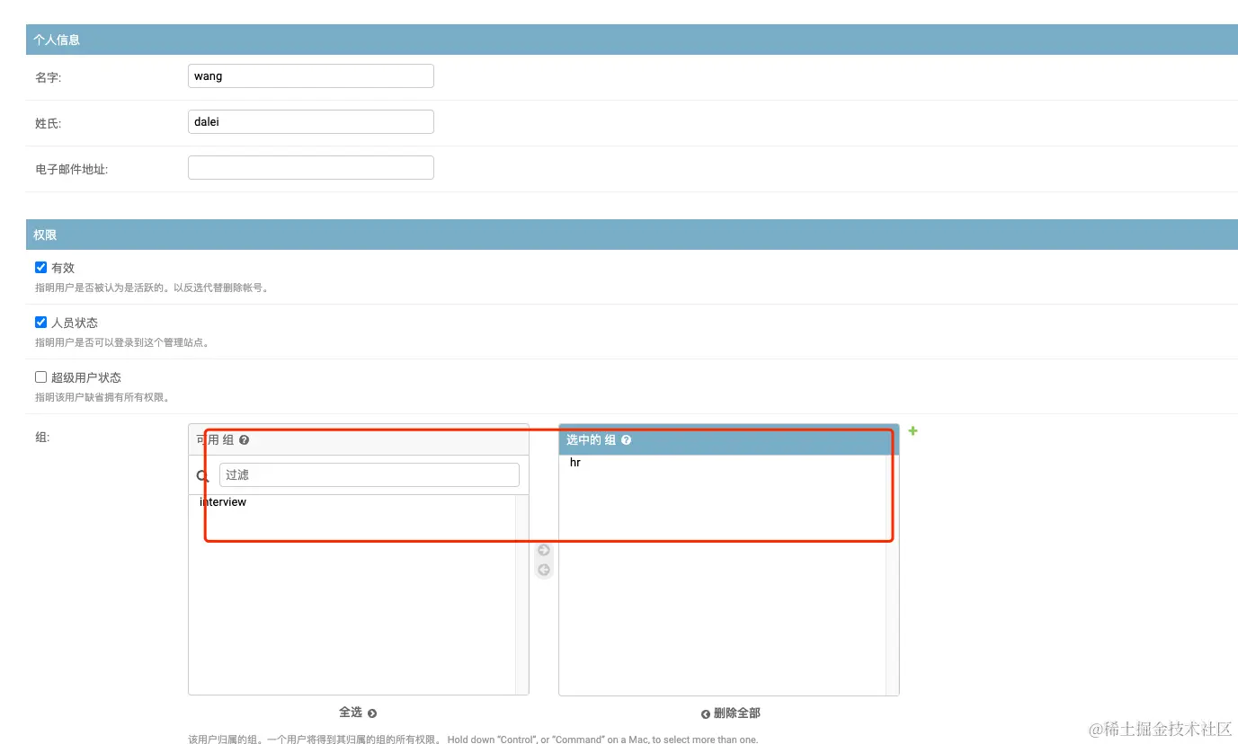Screen dimensions: 1238x744
Task: Click the 超级用户状态 label text
Action: coord(86,377)
